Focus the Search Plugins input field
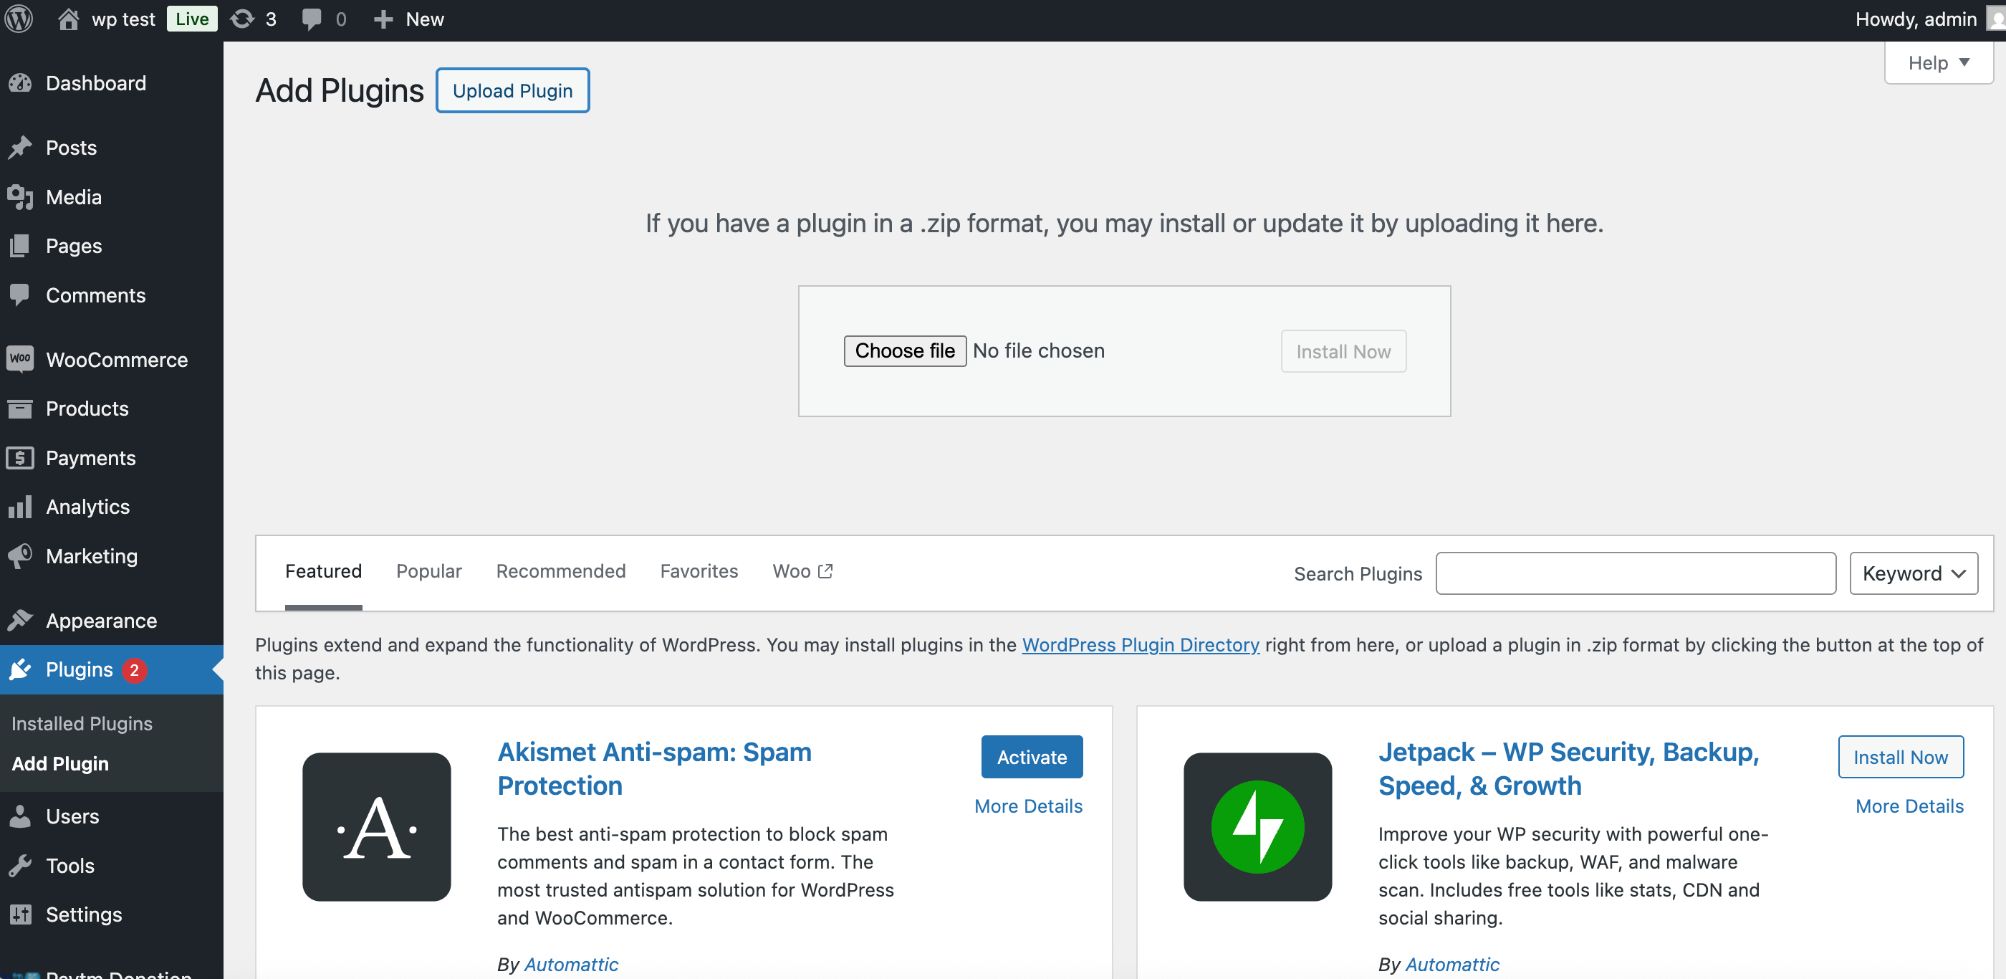2006x979 pixels. 1636,573
